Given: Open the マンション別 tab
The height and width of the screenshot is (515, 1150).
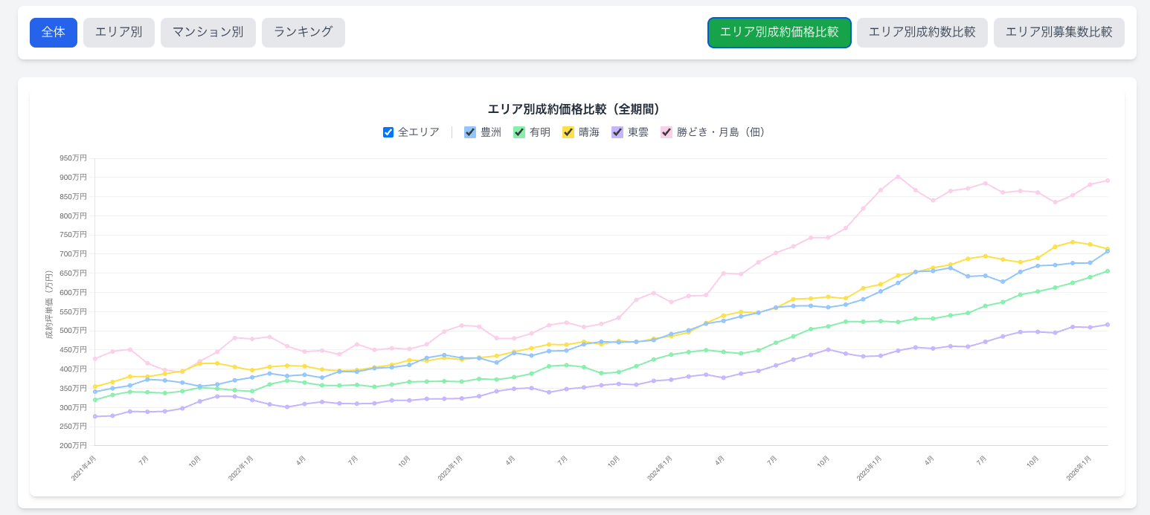Looking at the screenshot, I should (208, 33).
